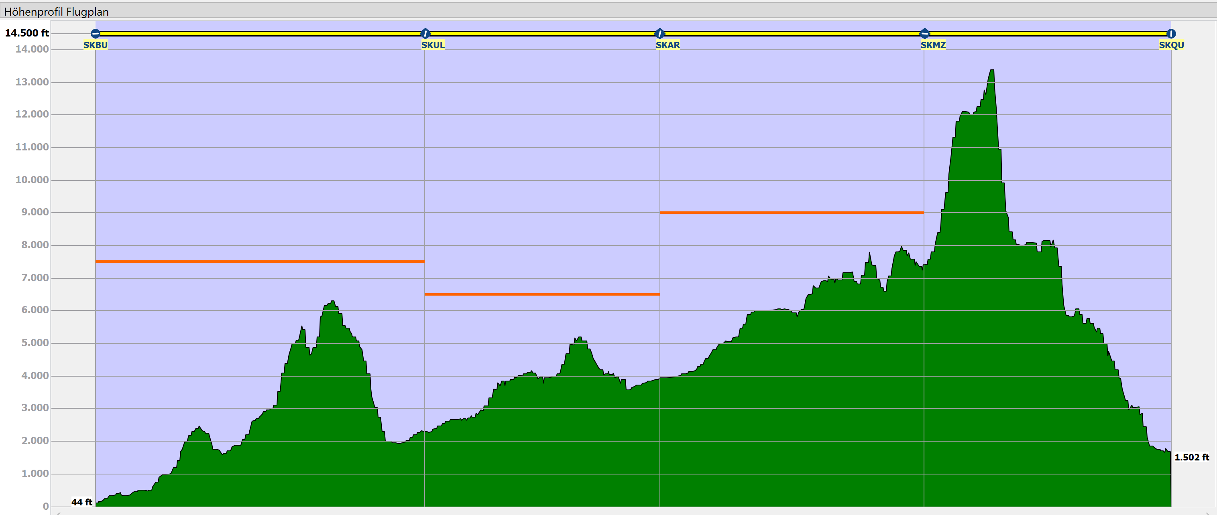Click the SKAR waypoint marker icon
The height and width of the screenshot is (515, 1217).
coord(659,34)
